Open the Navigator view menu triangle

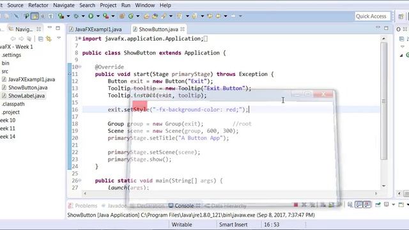pyautogui.click(x=59, y=38)
